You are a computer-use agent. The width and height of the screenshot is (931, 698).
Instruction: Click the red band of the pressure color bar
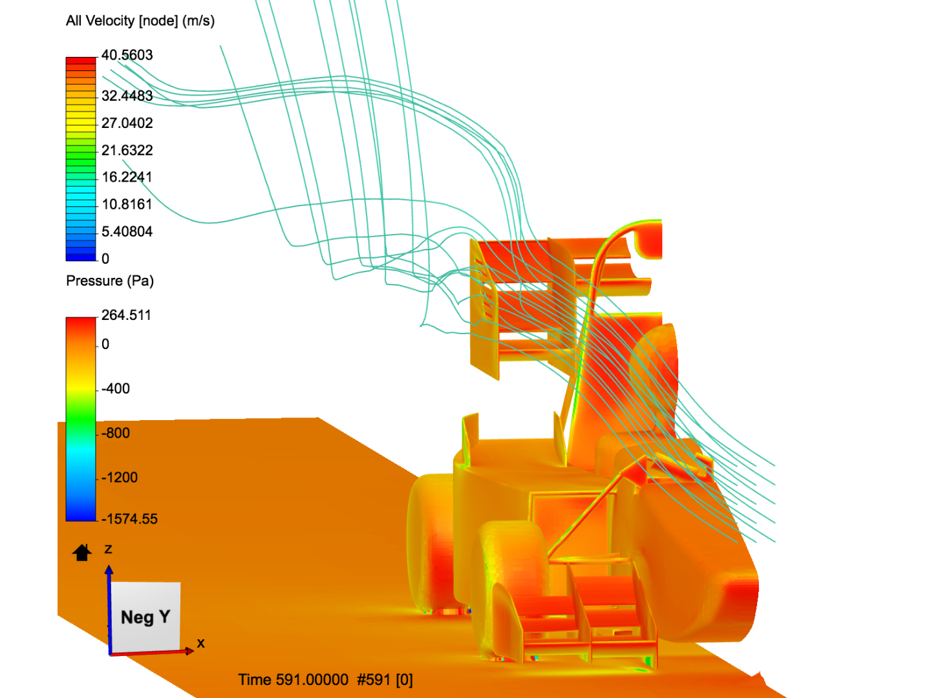[x=80, y=323]
